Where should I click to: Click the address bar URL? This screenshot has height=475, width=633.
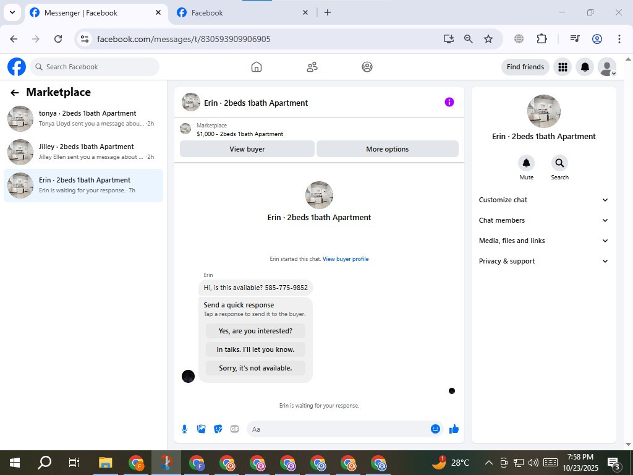[184, 39]
